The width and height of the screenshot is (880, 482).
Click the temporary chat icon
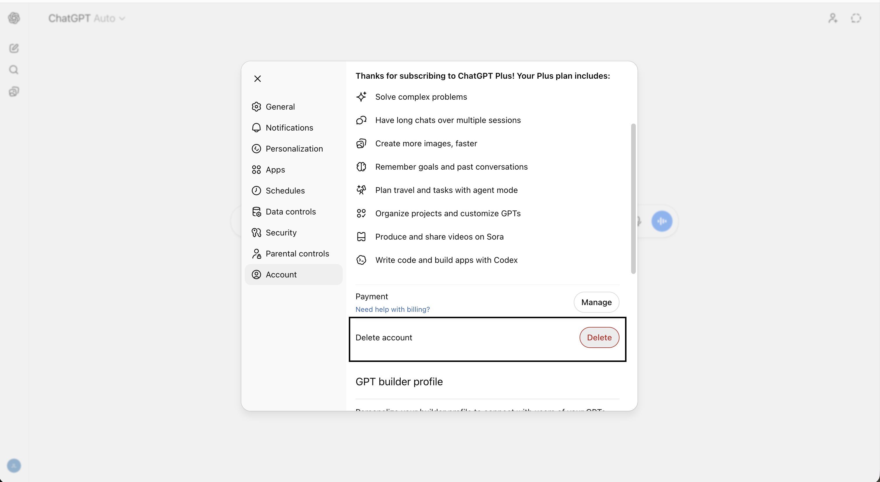point(856,18)
